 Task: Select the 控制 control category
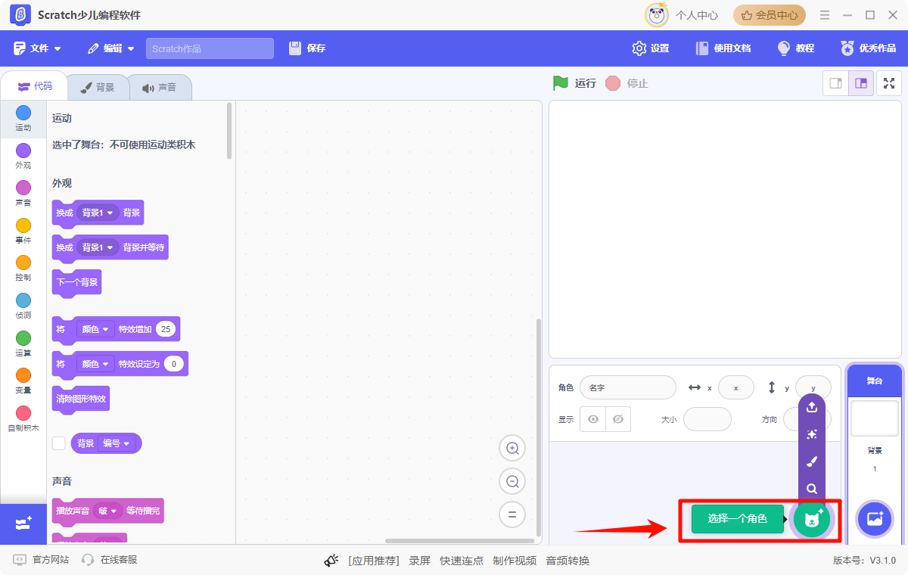tap(23, 269)
